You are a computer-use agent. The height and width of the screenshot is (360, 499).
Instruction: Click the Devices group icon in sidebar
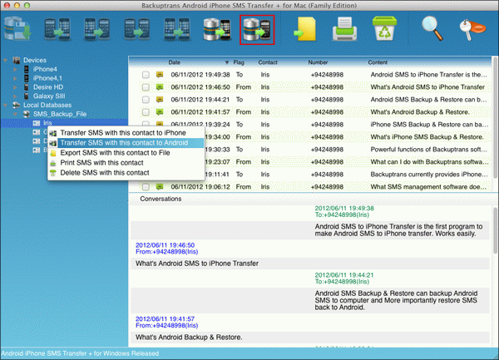click(17, 60)
